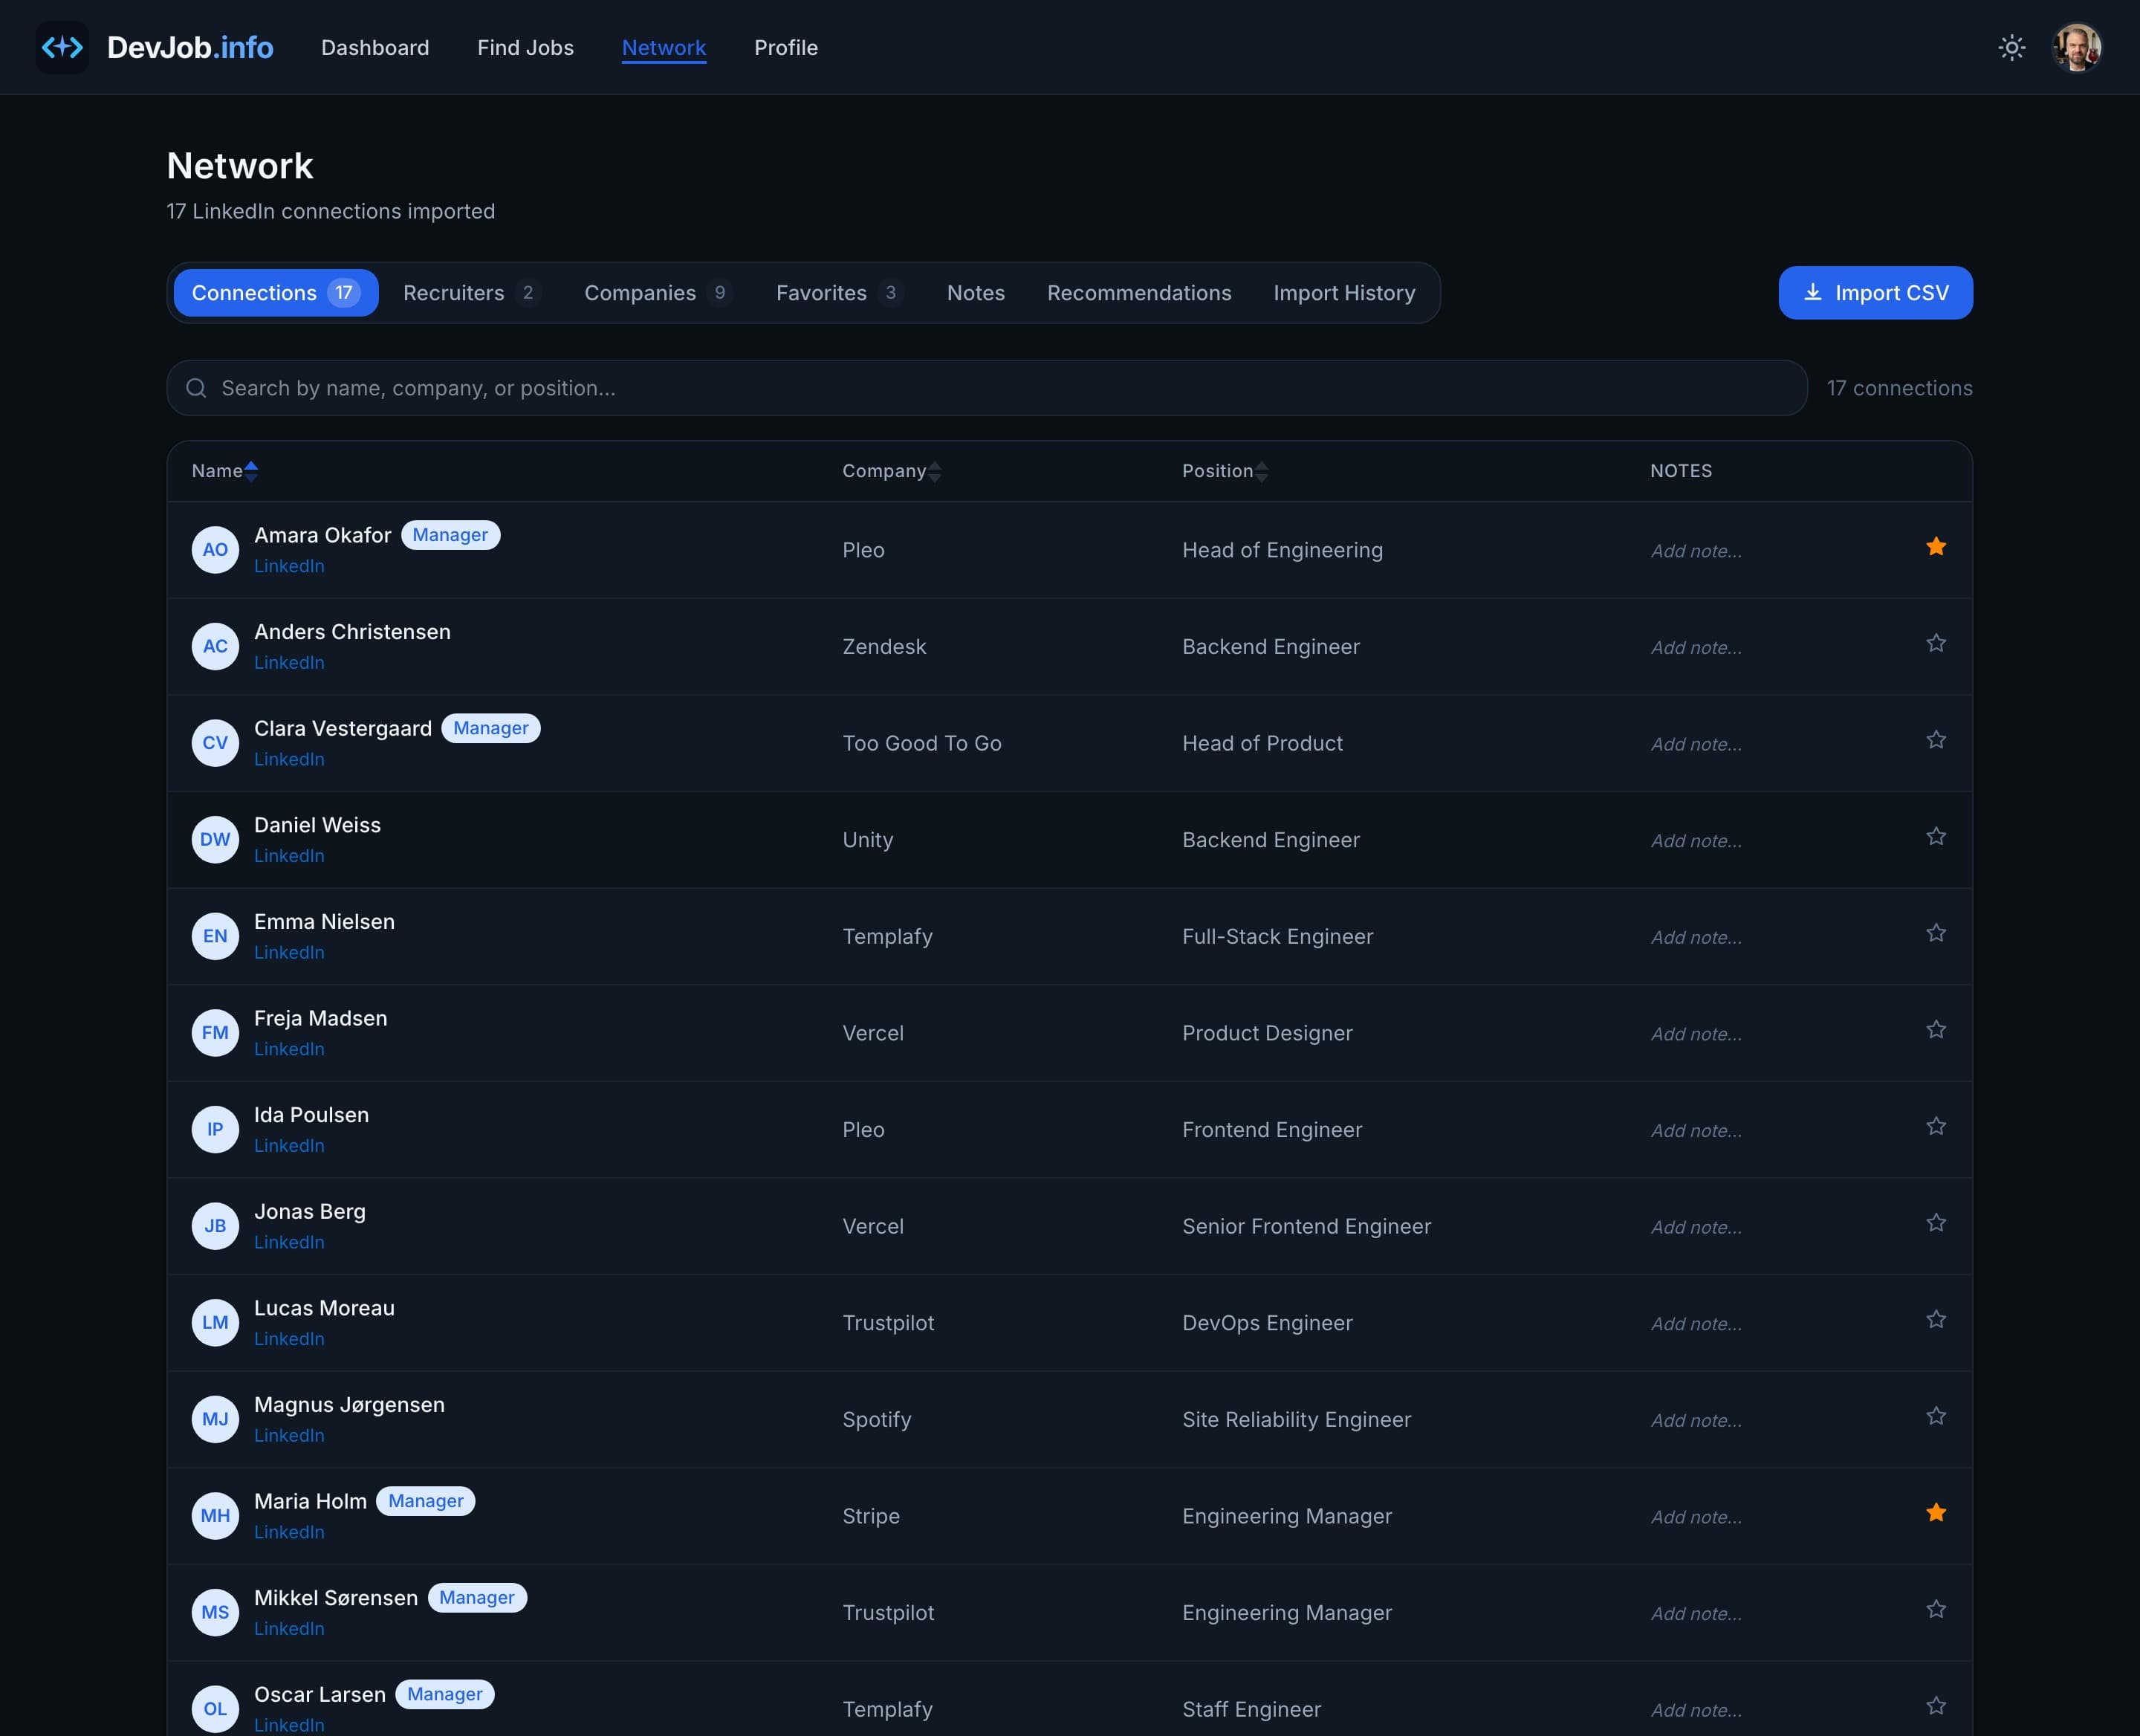This screenshot has width=2140, height=1736.
Task: Star Anders Christensen as a favorite
Action: (1936, 643)
